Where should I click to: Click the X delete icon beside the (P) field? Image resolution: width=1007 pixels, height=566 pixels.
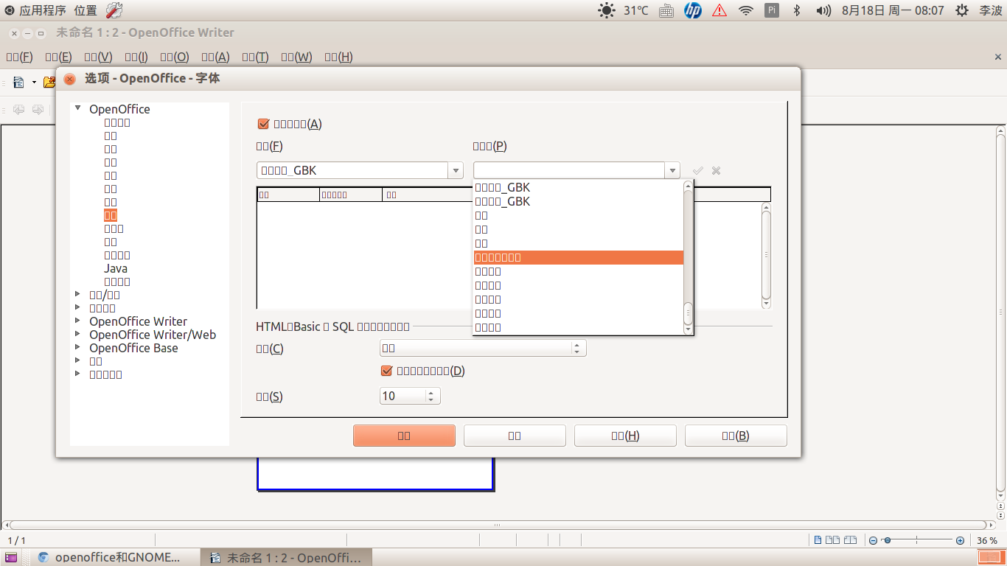716,170
